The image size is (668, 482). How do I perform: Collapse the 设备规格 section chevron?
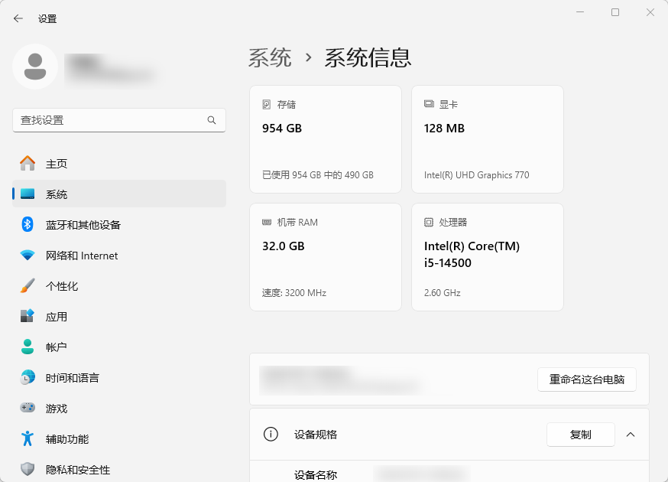[631, 435]
